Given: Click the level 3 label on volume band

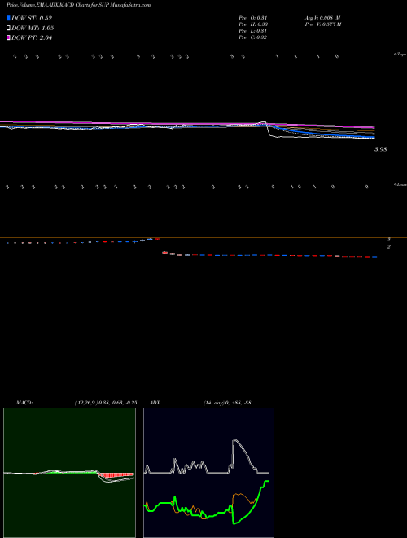Looking at the screenshot, I should 389,240.
